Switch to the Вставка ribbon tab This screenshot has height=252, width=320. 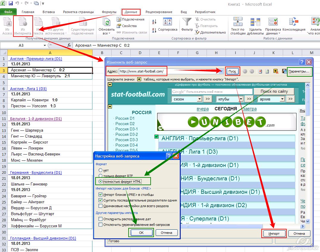pyautogui.click(x=49, y=12)
